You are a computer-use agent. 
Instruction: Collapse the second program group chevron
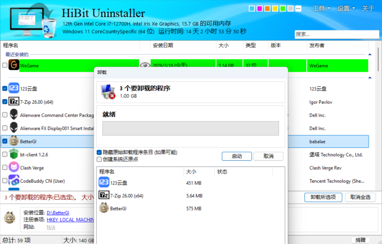[x=370, y=78]
